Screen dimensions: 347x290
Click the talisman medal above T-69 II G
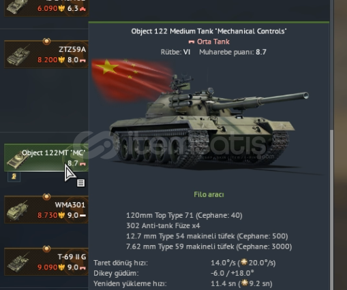pos(46,248)
